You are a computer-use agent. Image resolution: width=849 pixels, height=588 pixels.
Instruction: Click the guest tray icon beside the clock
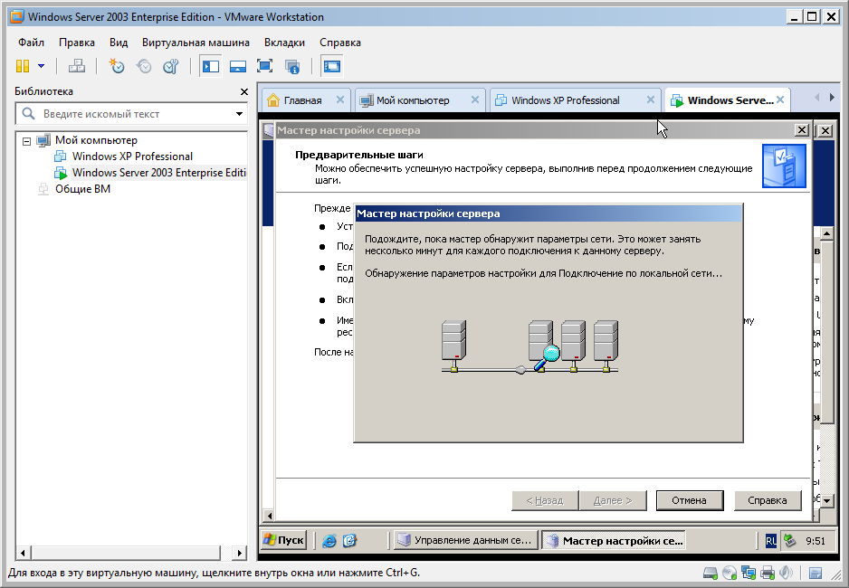[x=789, y=540]
